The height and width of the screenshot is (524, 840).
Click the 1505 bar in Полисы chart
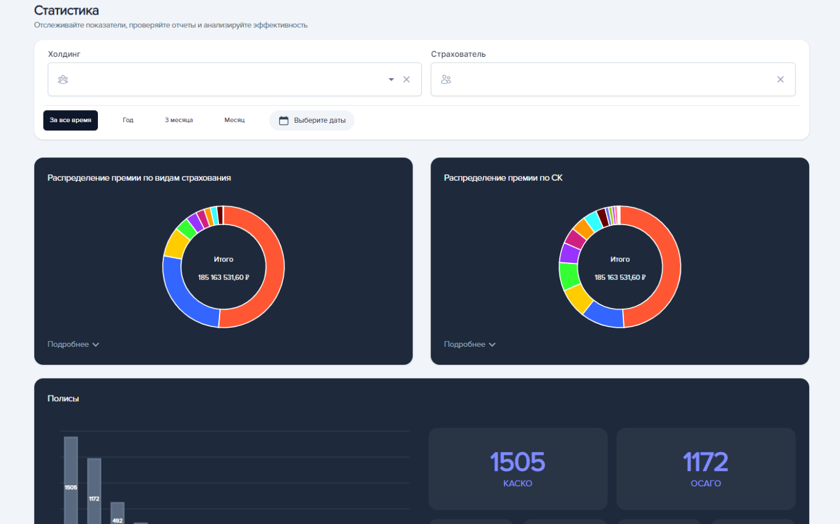[71, 481]
